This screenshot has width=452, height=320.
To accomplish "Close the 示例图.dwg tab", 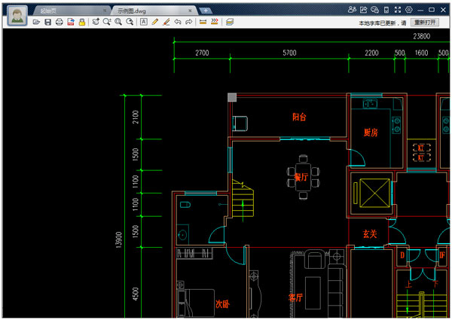I will [x=190, y=11].
